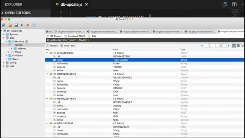Image resolution: width=245 pixels, height=138 pixels.
Task: Collapse document (2) 861022334455.0
Action: 47,74
